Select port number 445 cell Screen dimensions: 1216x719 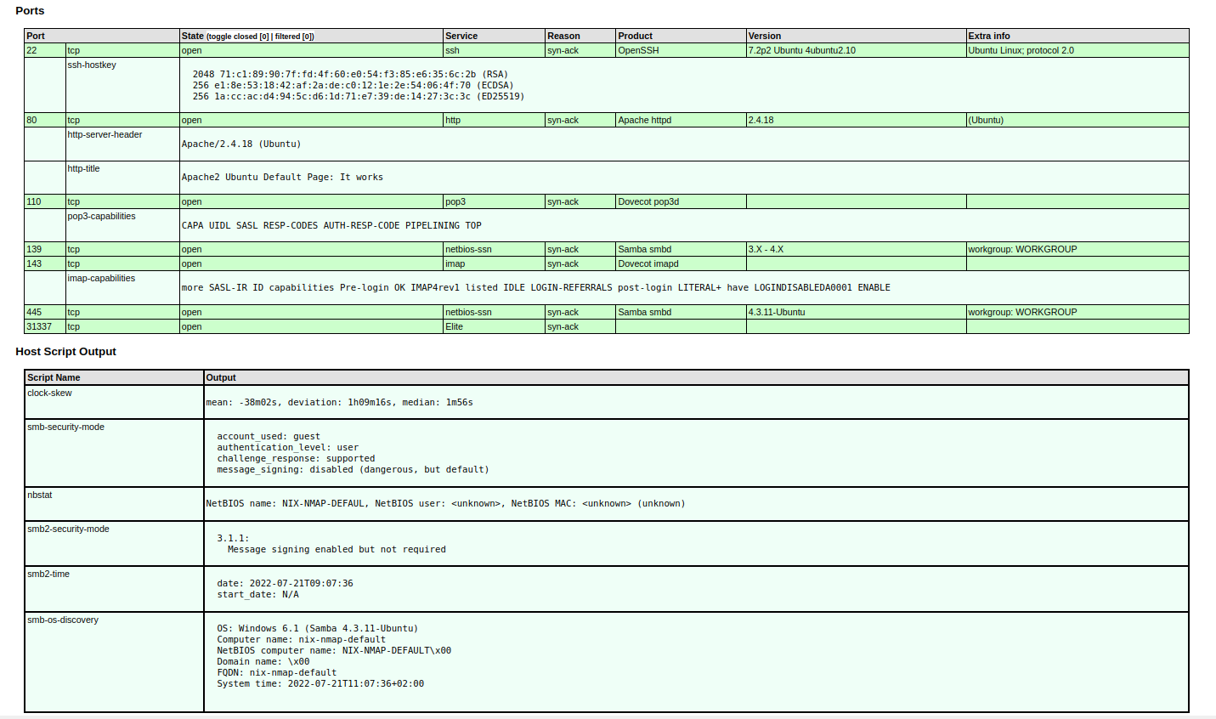click(45, 312)
